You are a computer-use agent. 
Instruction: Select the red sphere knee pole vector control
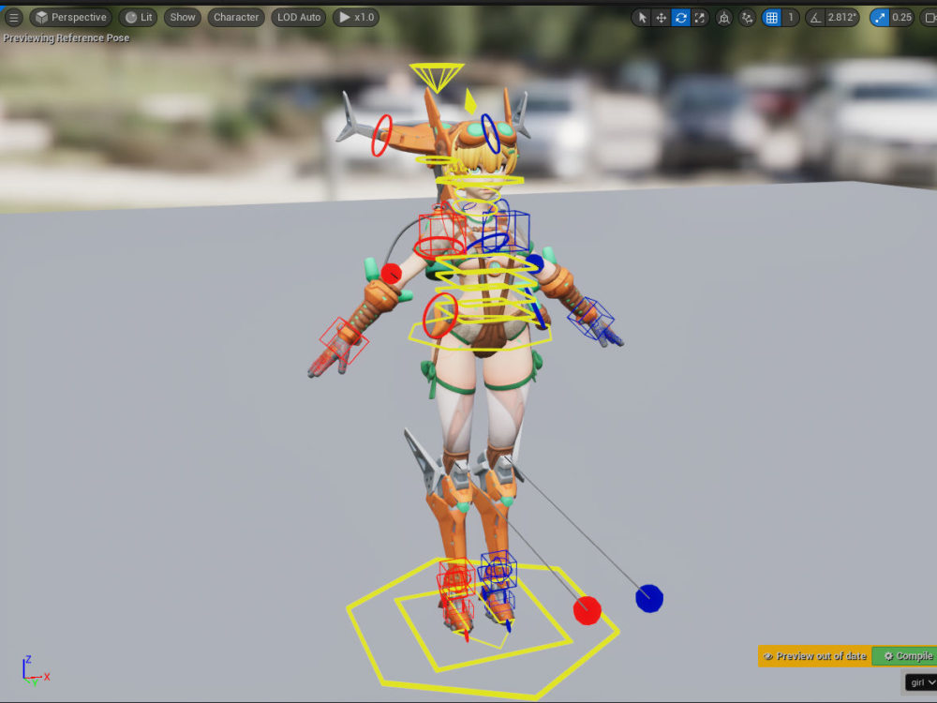point(587,611)
